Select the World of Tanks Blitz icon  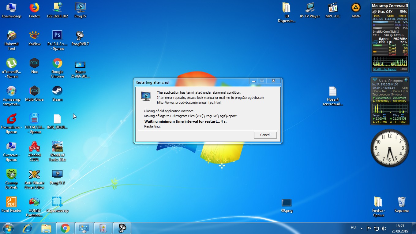pos(57,147)
